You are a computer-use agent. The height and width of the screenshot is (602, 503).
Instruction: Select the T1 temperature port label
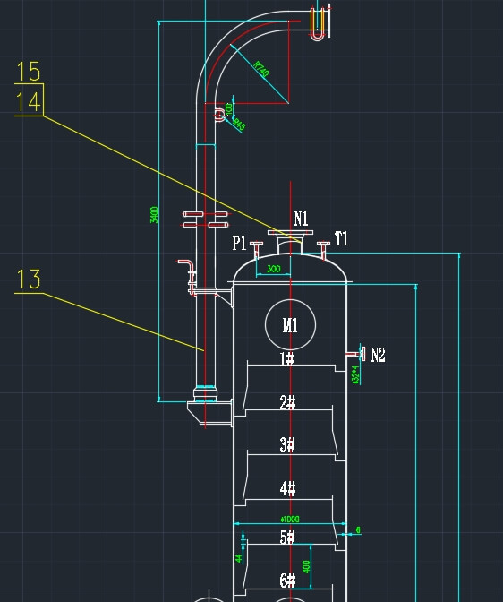(x=342, y=239)
